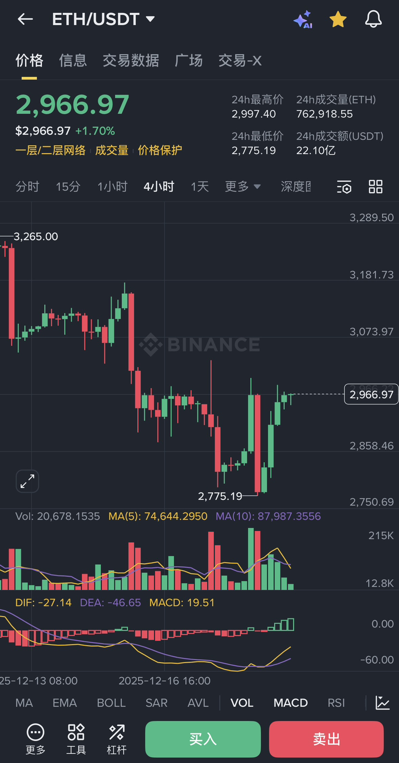Select the 15分 timeframe
Screen dimensions: 399x763
click(68, 187)
